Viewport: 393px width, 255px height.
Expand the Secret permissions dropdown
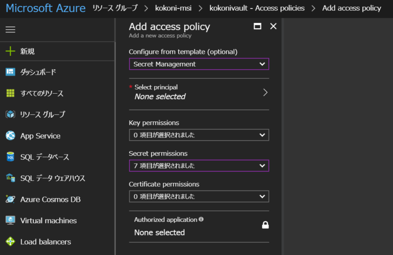(x=199, y=166)
